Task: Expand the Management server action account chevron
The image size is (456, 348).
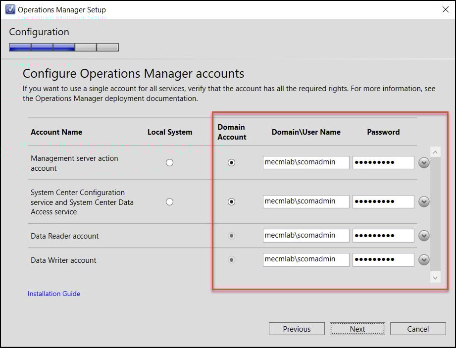Action: click(x=424, y=162)
